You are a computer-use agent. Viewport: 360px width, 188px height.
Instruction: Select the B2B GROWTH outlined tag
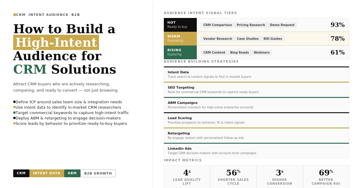[x=98, y=173]
